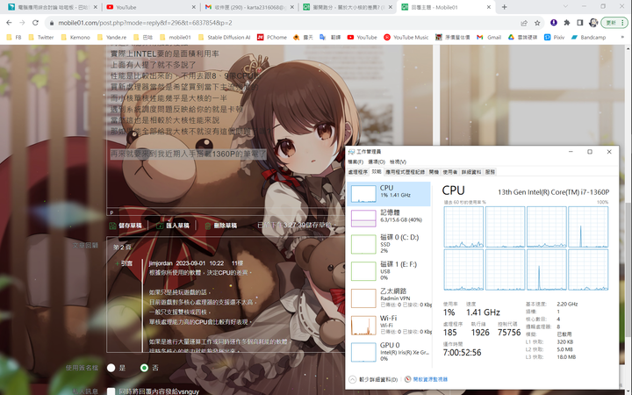This screenshot has width=632, height=395.
Task: Switch to 開機 tab in Task Manager
Action: 434,172
